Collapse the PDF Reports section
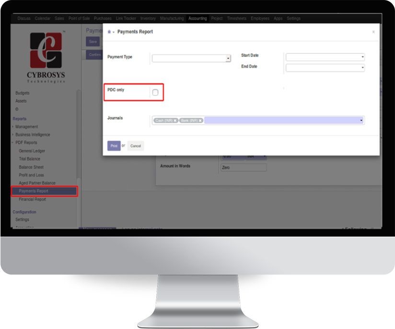This screenshot has width=395, height=329. (26, 143)
